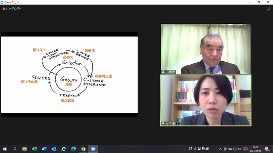Click the orange IME properties tray icon
This screenshot has height=153, width=273.
pos(207,149)
